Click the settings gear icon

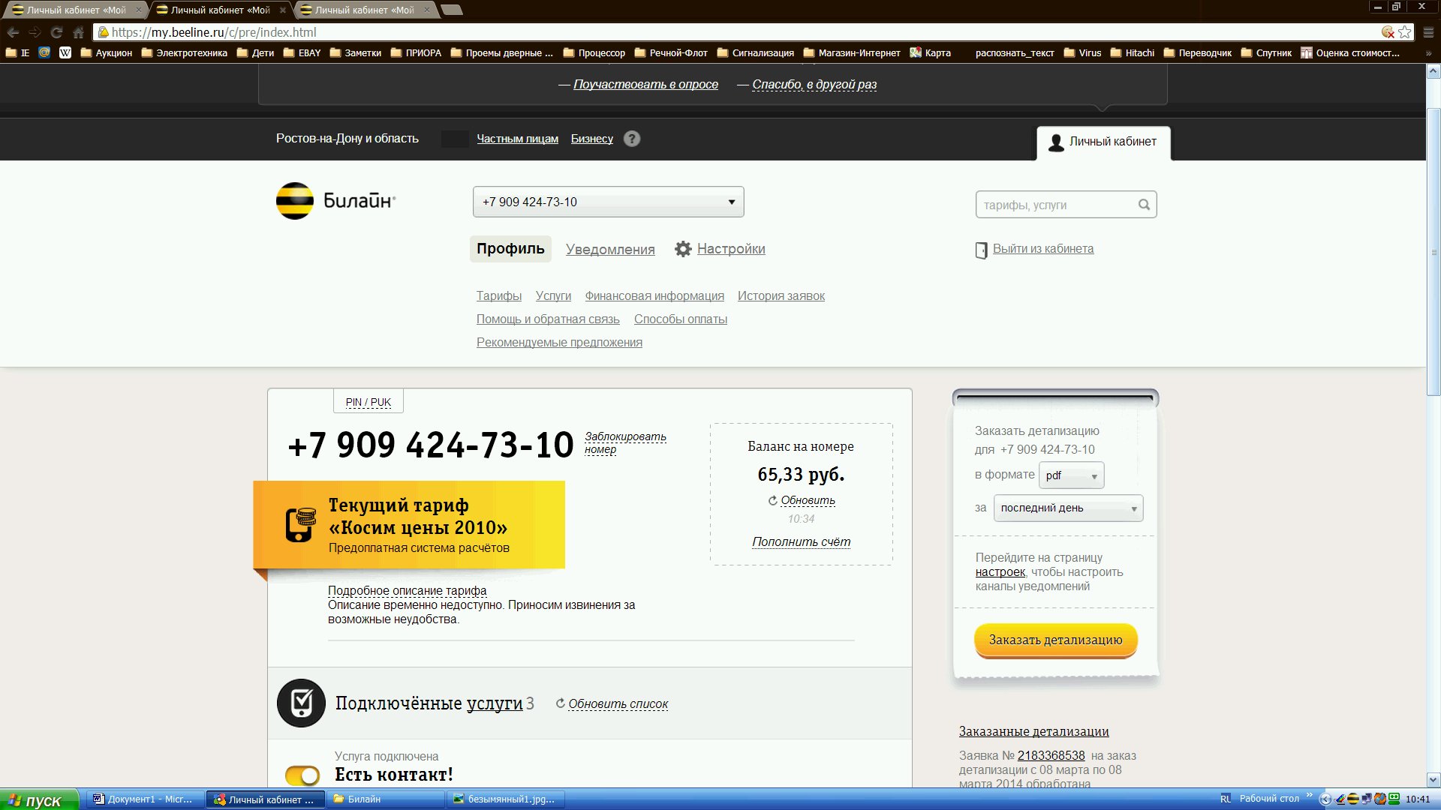683,249
